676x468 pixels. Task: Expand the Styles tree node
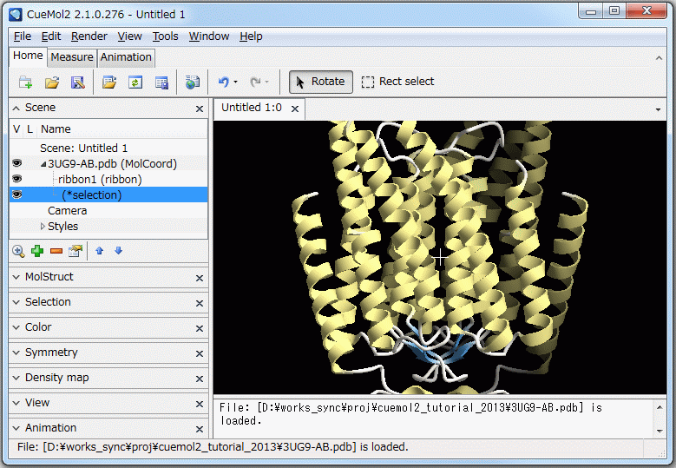pyautogui.click(x=43, y=227)
